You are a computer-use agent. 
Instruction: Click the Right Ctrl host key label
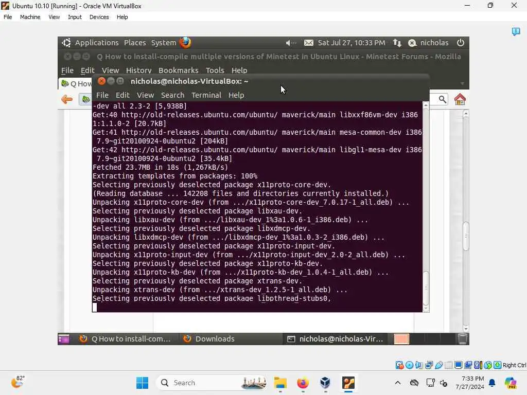pos(514,365)
